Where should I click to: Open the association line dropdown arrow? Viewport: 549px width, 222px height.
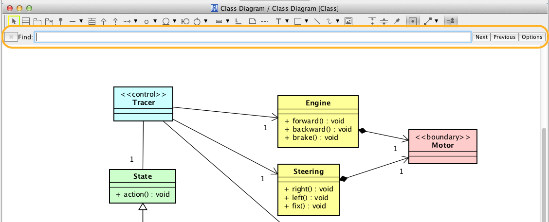pyautogui.click(x=80, y=21)
